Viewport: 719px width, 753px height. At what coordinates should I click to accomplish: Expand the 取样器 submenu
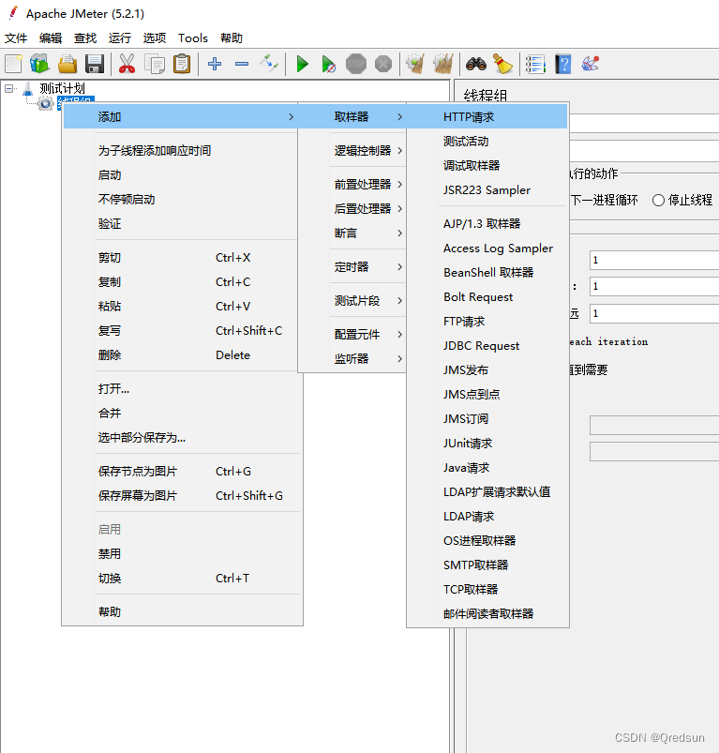tap(352, 116)
